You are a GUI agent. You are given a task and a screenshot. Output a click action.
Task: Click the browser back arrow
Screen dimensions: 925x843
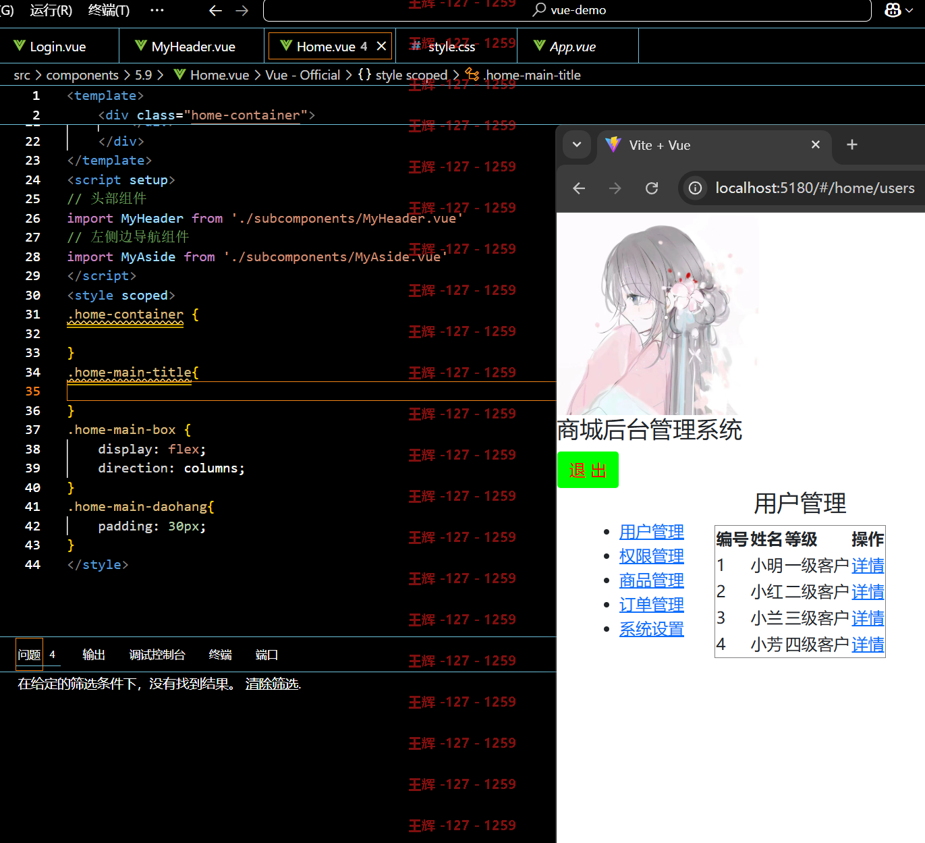[579, 188]
